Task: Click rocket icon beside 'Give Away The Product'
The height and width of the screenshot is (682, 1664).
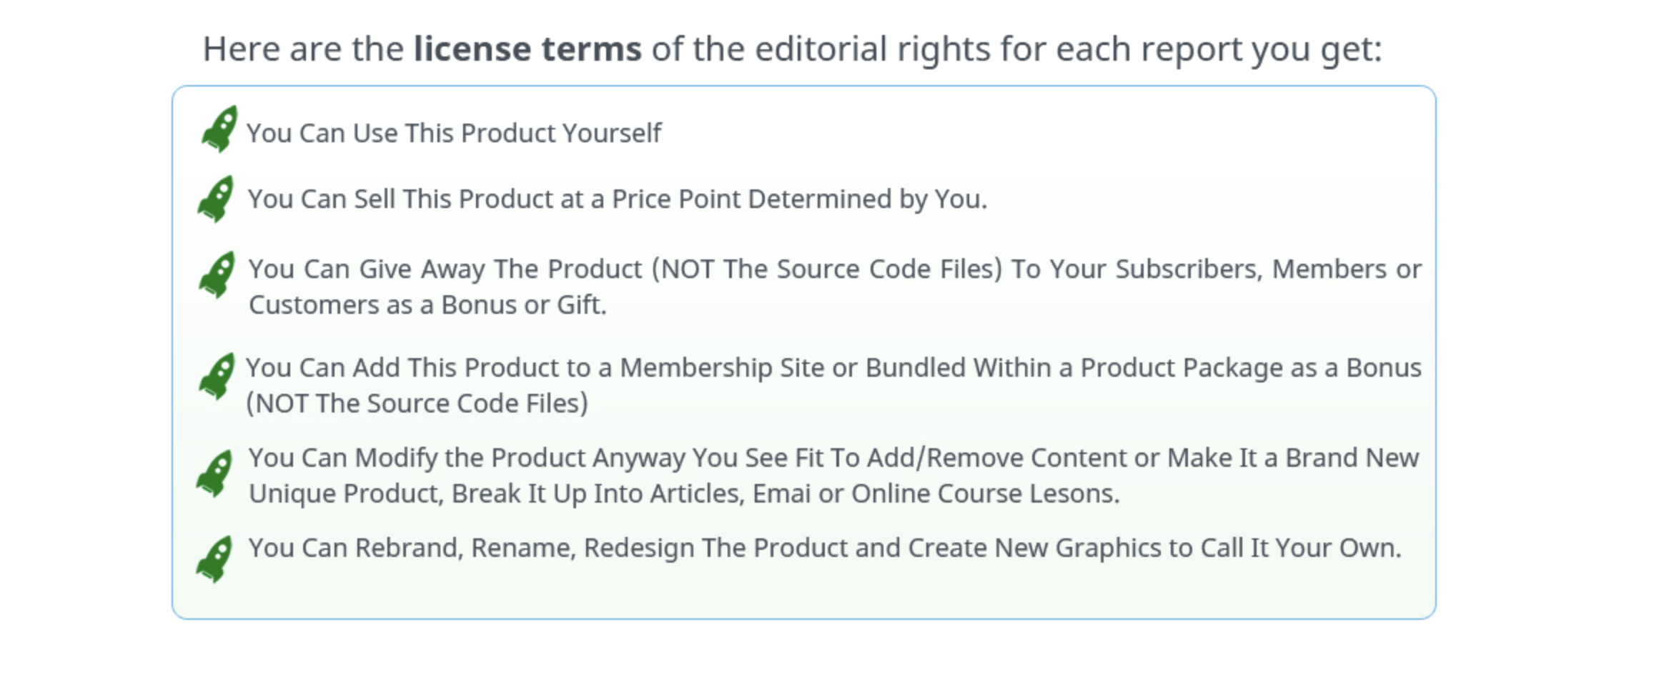Action: [217, 275]
